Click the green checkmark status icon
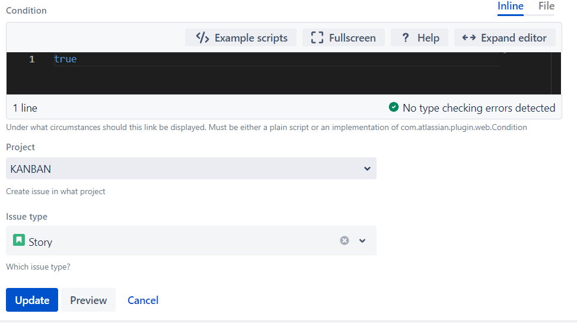This screenshot has height=323, width=577. tap(393, 107)
